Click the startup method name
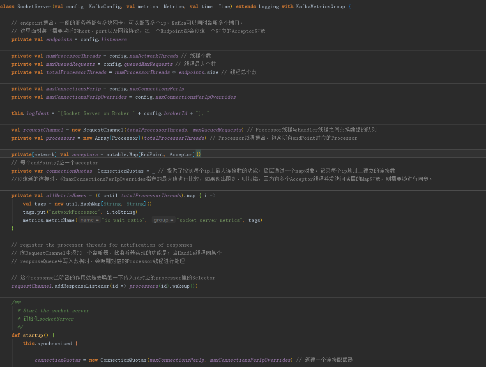Screen dimensions: 486x367 click(33, 335)
